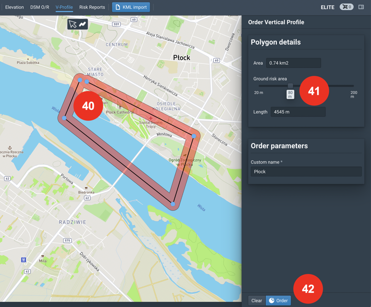Viewport: 371px width, 307px height.
Task: Click the Ground risk area slider handle
Action: pyautogui.click(x=290, y=86)
